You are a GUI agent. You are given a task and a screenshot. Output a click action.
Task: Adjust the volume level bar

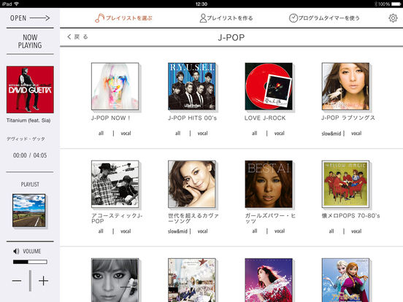30,262
